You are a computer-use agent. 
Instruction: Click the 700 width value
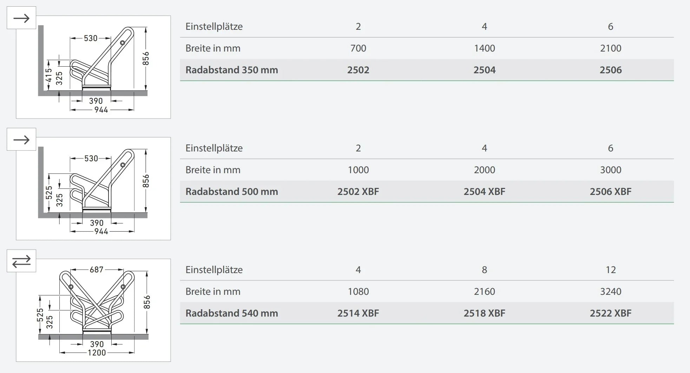click(358, 48)
